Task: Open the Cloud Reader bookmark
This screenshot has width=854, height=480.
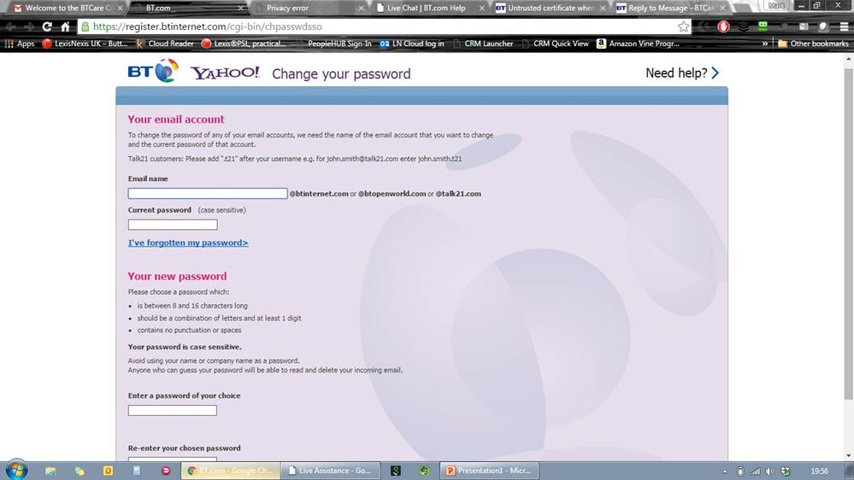Action: point(165,44)
